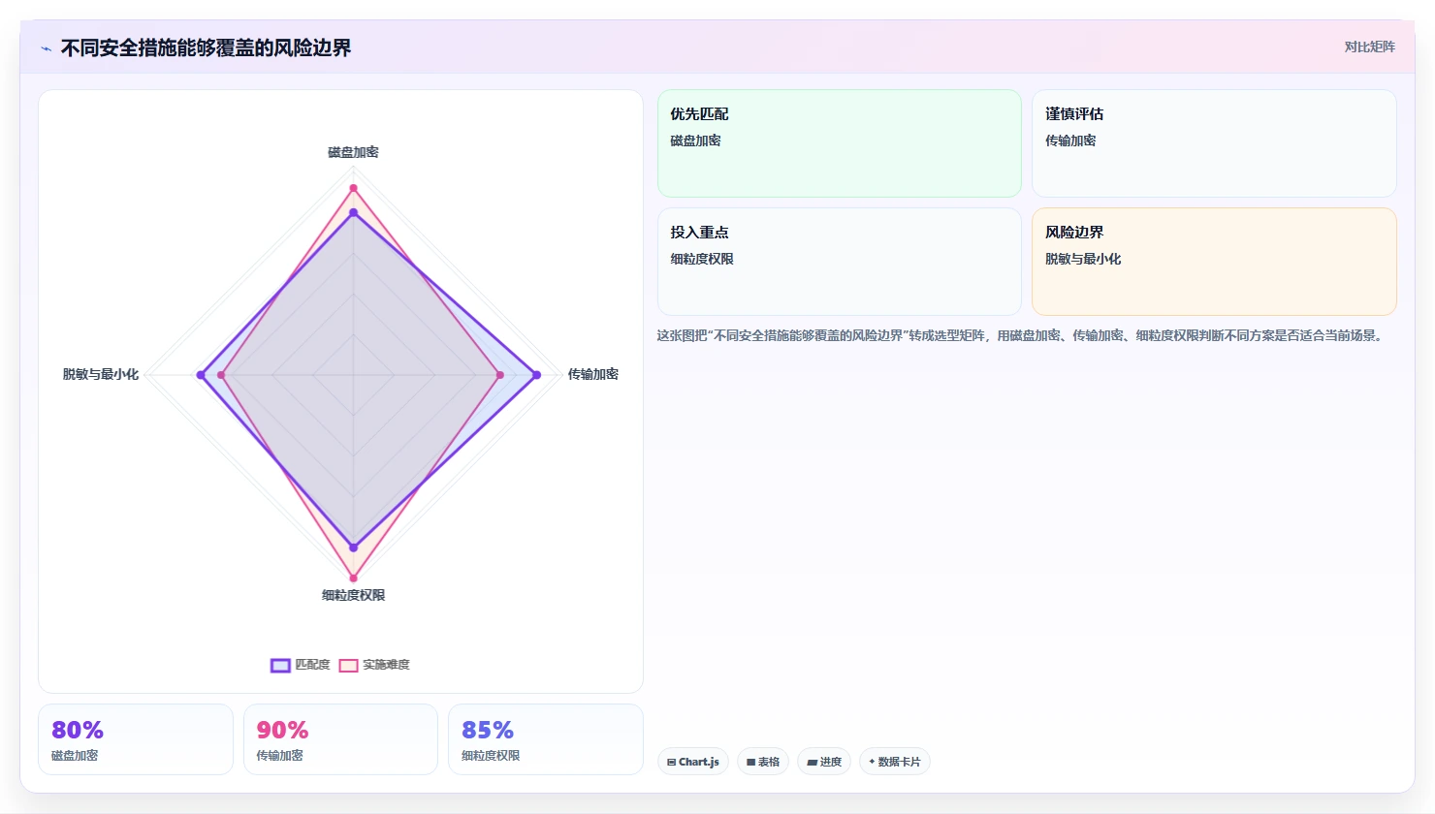Select the 90% 传输加密 stat card

point(340,739)
